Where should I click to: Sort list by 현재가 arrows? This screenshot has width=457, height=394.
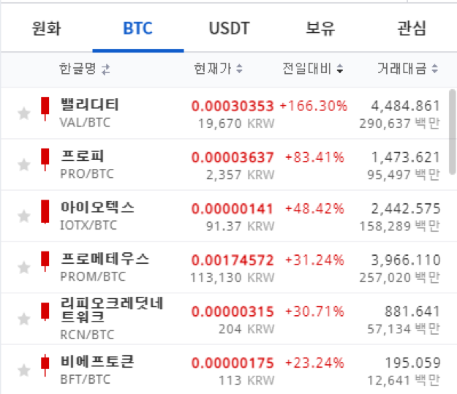click(239, 69)
